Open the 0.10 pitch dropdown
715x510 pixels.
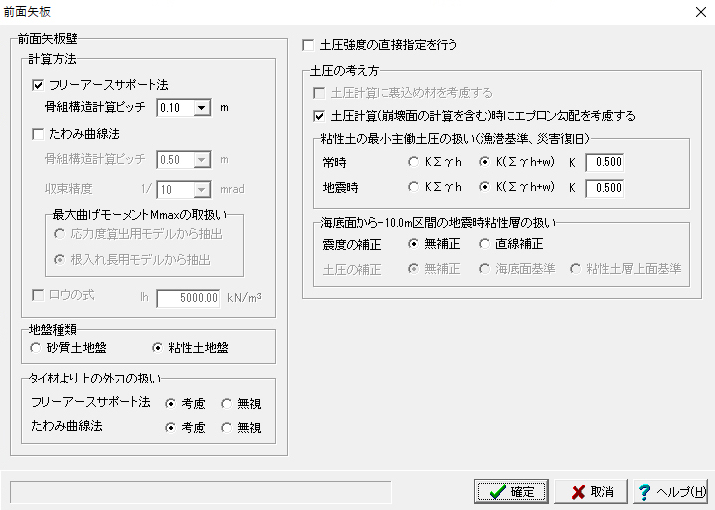point(201,108)
